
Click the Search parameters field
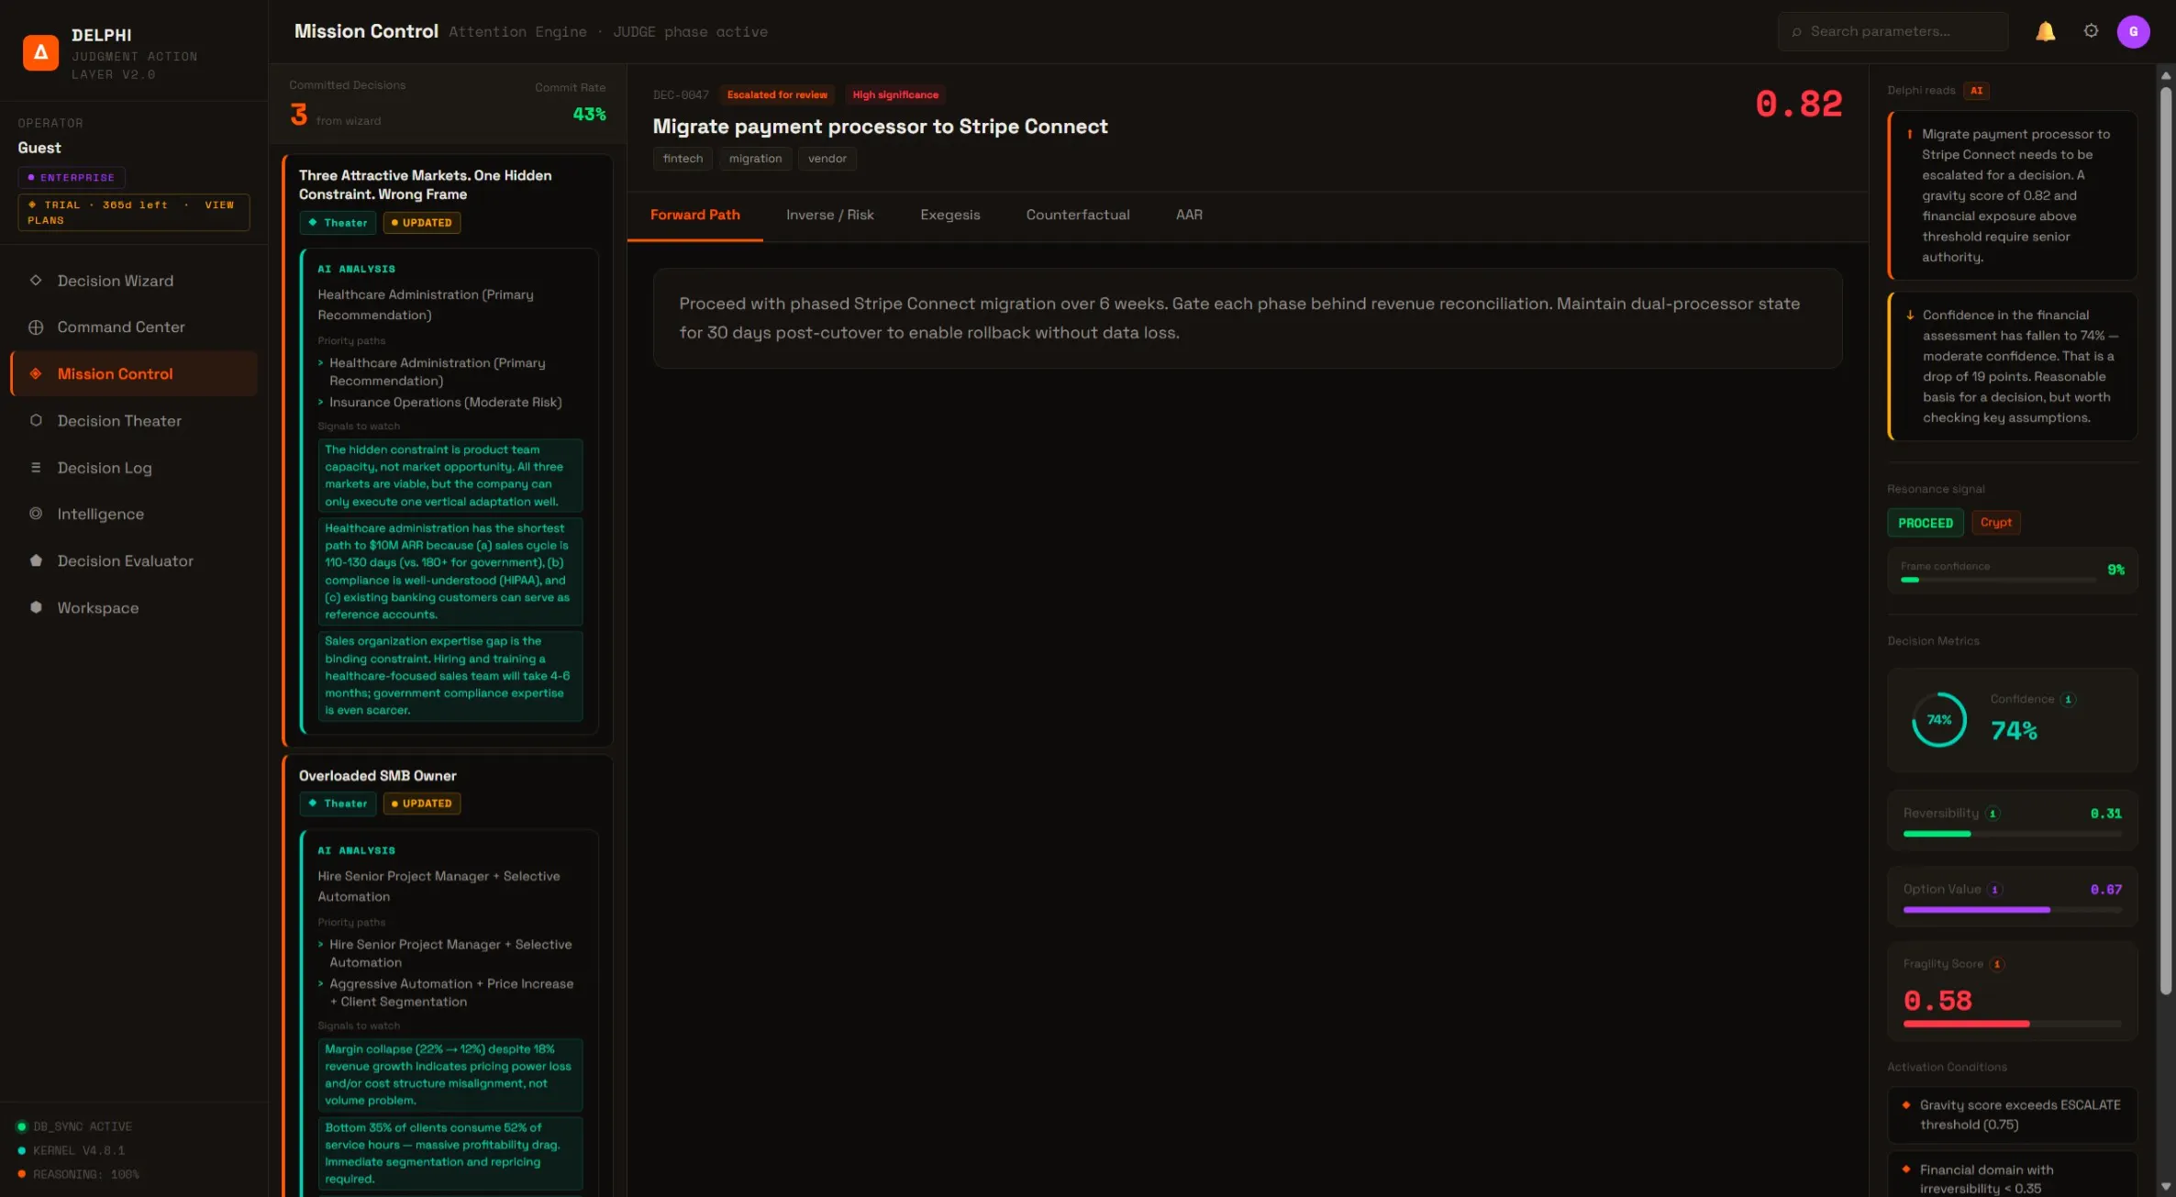1893,31
